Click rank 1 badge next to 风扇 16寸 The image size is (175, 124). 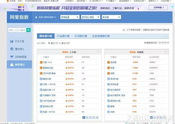tap(41, 62)
